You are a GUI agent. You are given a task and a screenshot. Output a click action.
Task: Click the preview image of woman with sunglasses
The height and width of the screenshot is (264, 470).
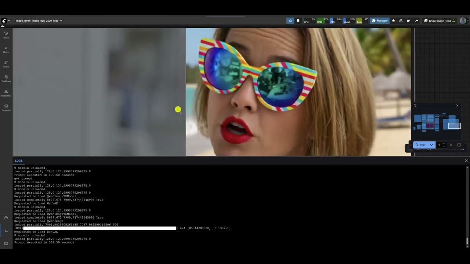coord(298,92)
